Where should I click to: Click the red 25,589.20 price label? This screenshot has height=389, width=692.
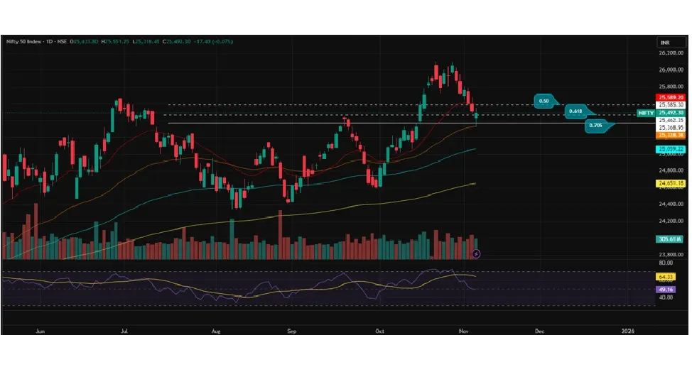coord(671,97)
